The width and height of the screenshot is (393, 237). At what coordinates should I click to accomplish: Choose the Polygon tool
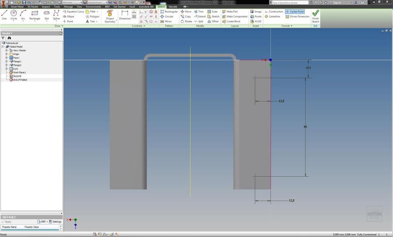(x=92, y=16)
